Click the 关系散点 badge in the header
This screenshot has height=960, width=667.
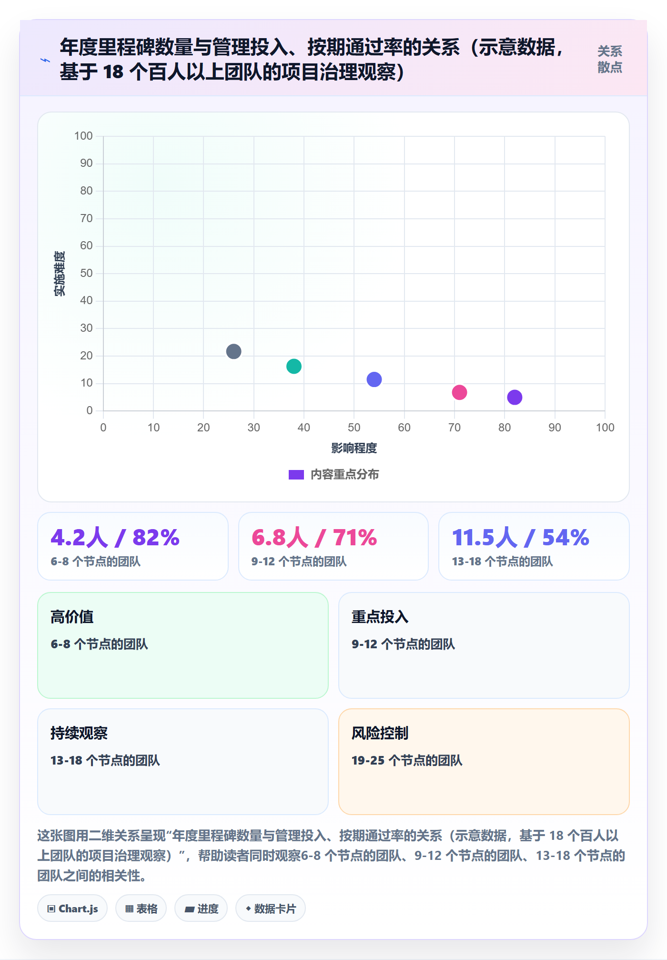point(610,60)
